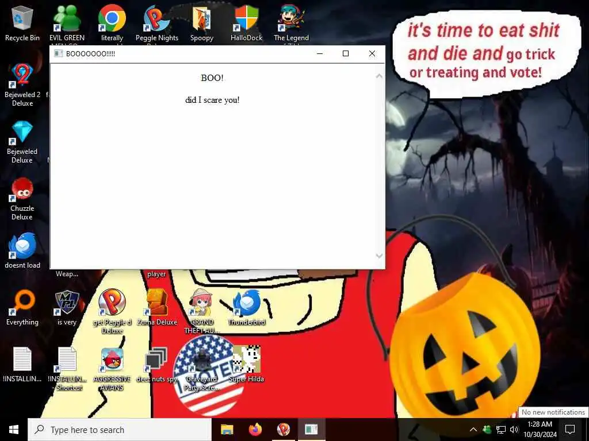Show hidden system tray icons

pos(473,430)
